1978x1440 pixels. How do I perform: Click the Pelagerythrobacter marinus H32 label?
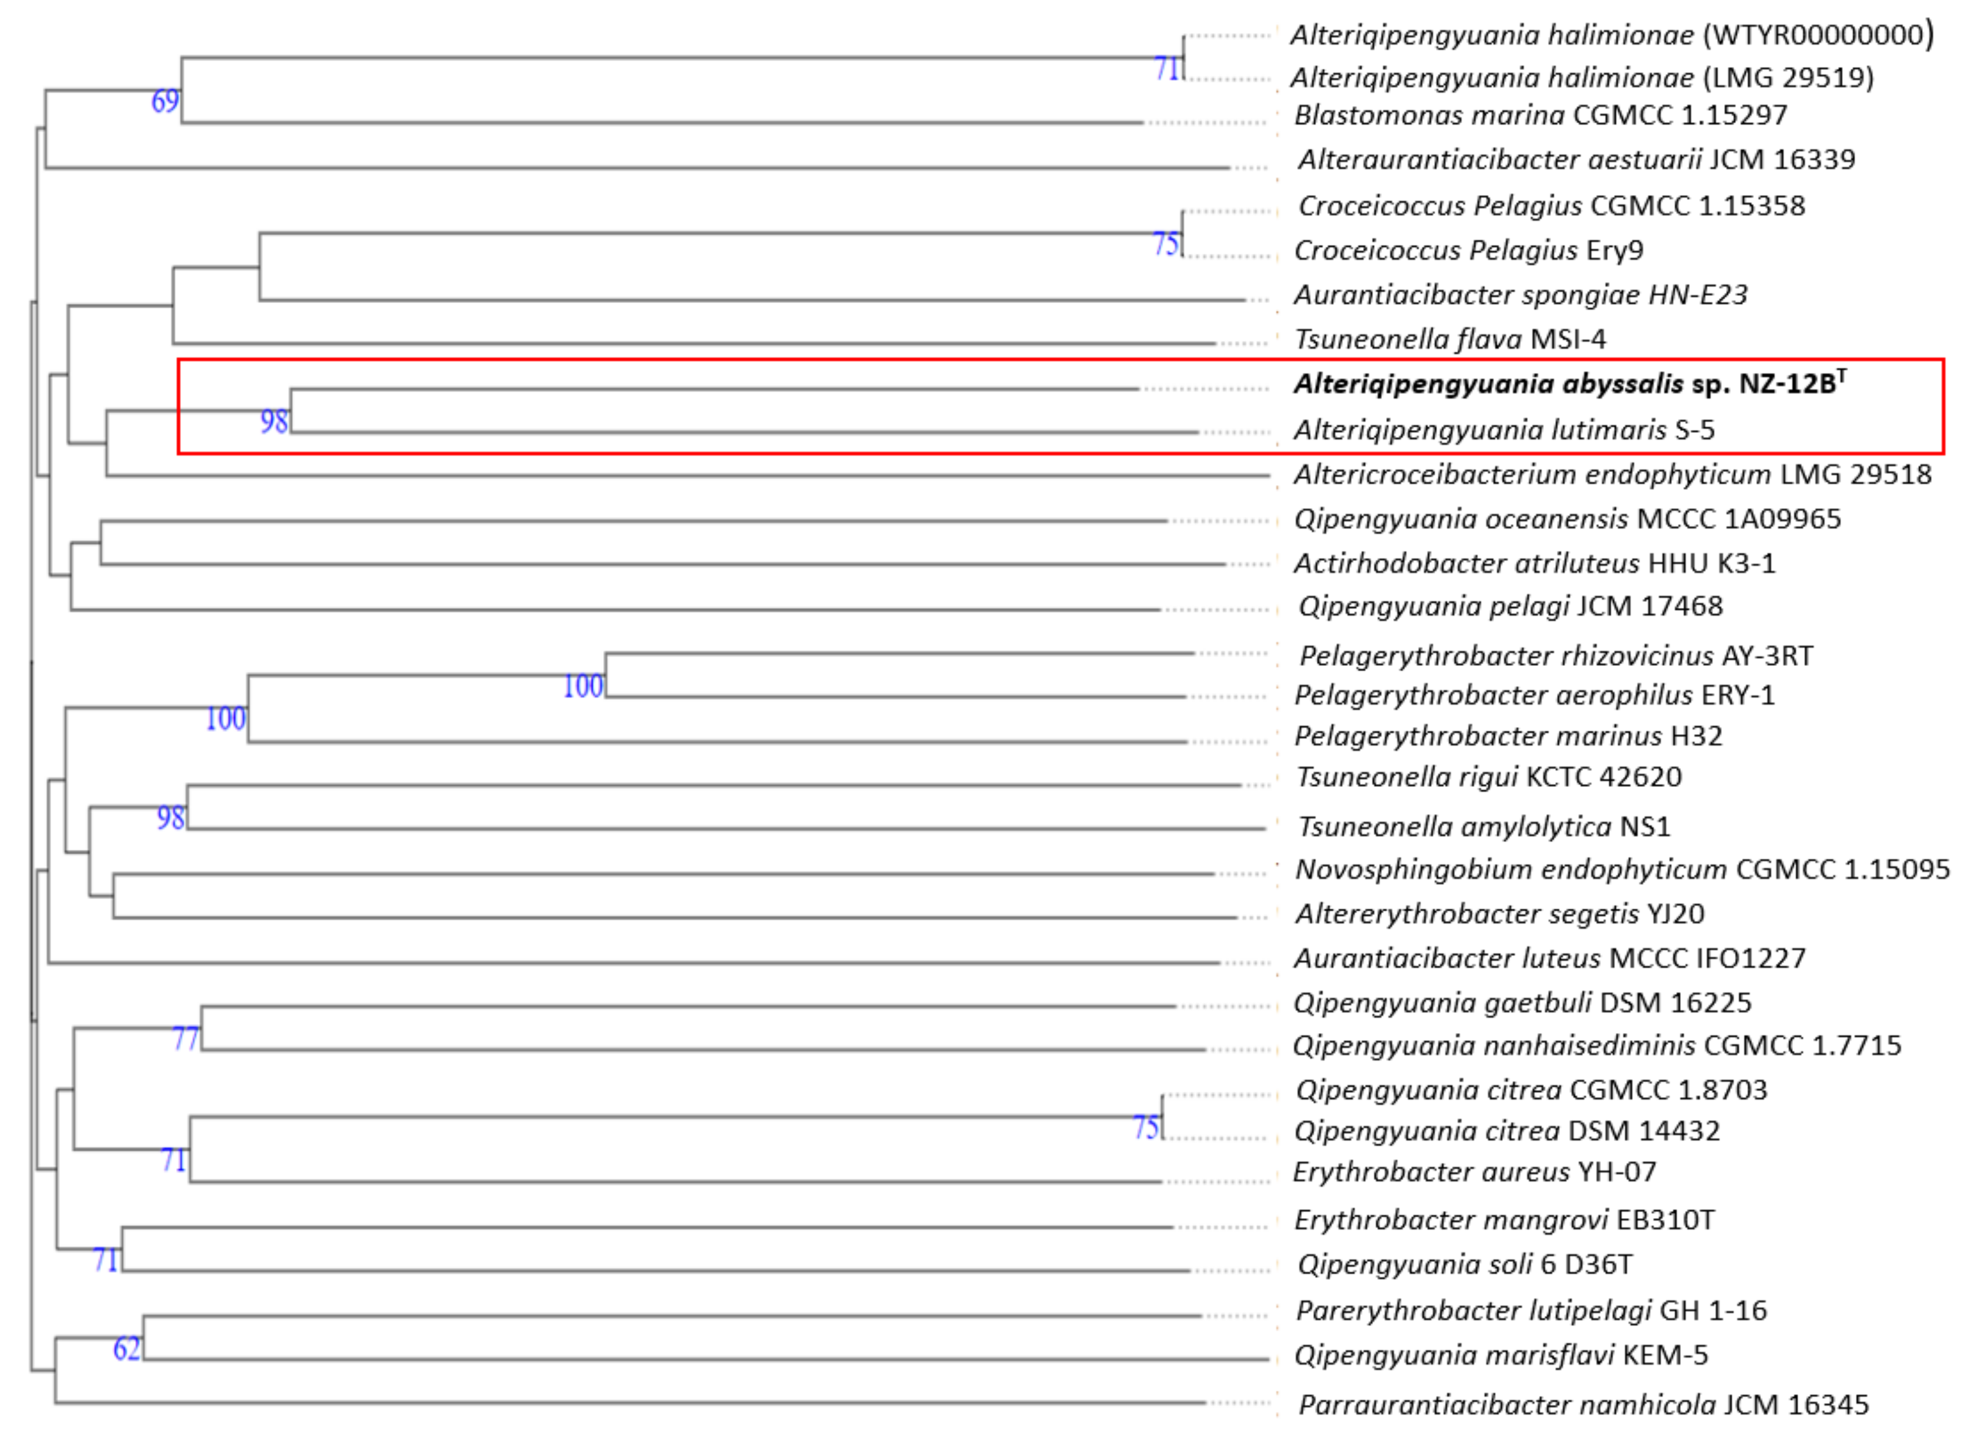point(1508,736)
